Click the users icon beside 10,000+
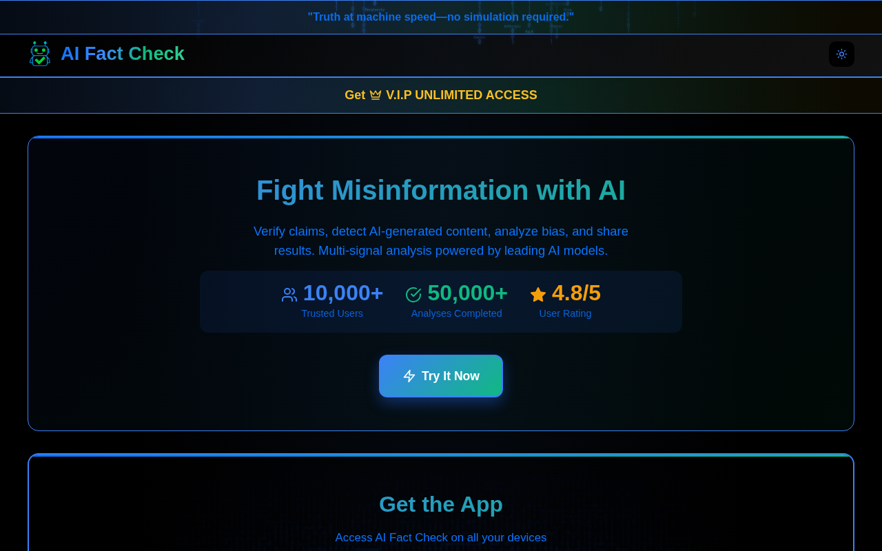 [x=289, y=295]
